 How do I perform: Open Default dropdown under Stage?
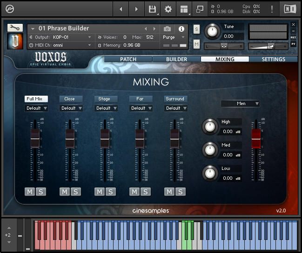106,108
